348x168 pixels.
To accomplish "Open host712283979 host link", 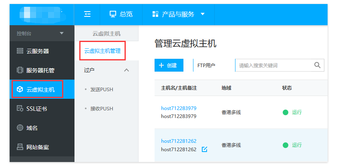I will [x=179, y=108].
